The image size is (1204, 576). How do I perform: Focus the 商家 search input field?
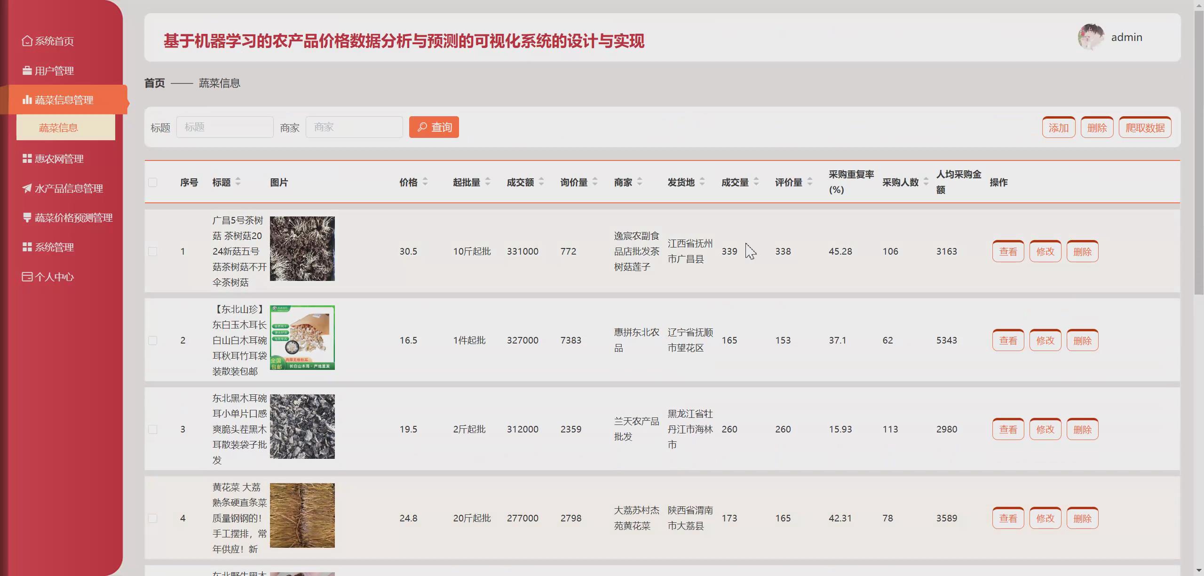[x=354, y=127]
